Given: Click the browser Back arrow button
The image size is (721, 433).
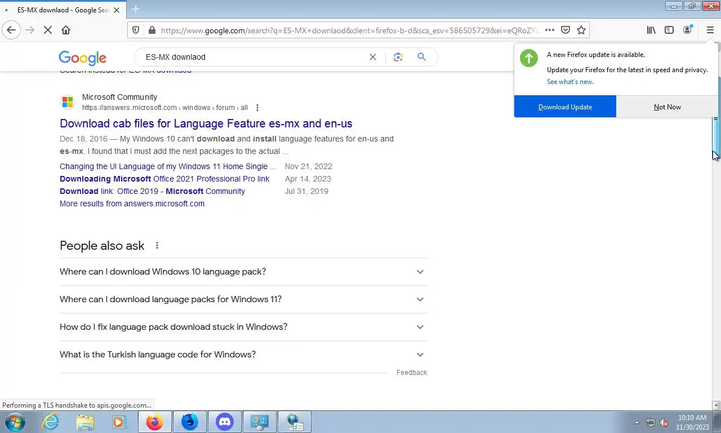Looking at the screenshot, I should (11, 30).
